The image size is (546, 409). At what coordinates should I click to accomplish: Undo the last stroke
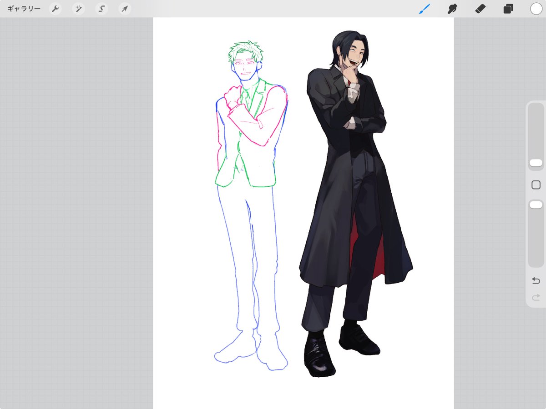536,281
